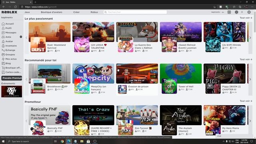Image resolution: width=256 pixels, height=144 pixels.
Task: Open the Inventaire sidebar icon
Action: [x=3, y=46]
